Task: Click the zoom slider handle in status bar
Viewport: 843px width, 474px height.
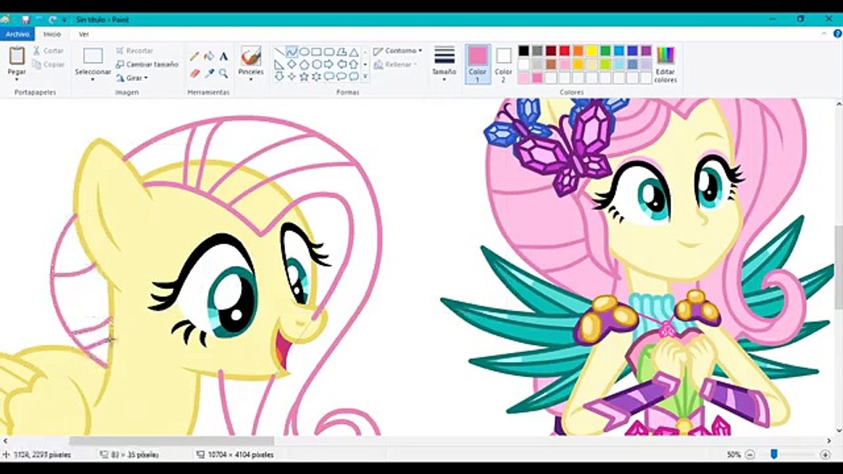Action: tap(774, 454)
